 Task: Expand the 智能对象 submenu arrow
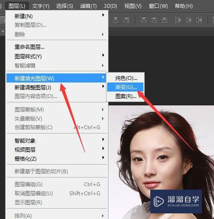pyautogui.click(x=103, y=139)
